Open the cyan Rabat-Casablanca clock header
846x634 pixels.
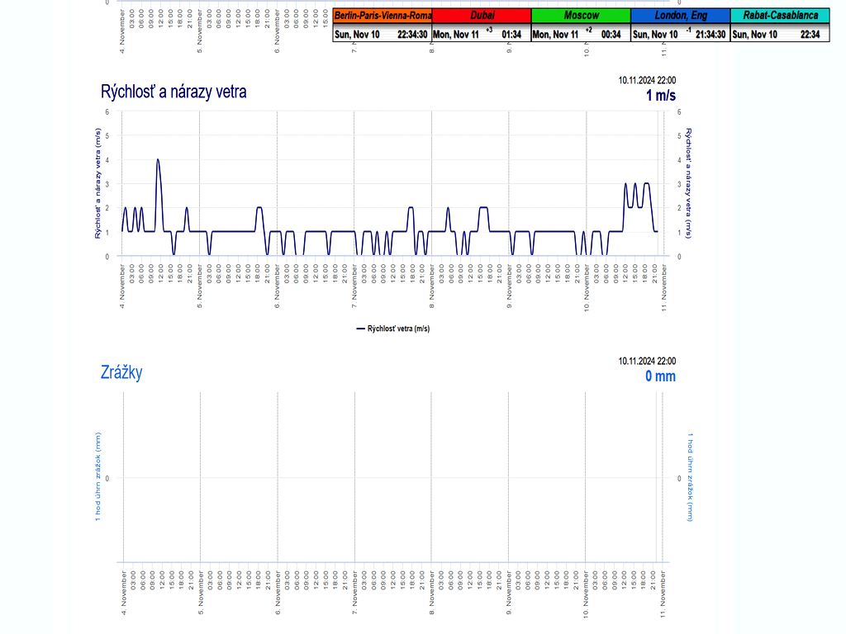tap(780, 16)
